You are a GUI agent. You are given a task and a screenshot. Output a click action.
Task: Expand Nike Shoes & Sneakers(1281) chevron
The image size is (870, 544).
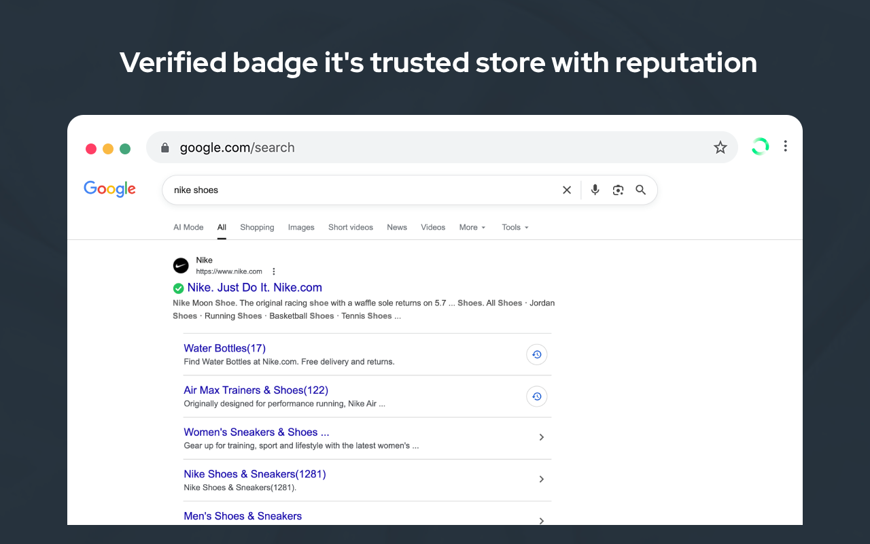pos(542,479)
